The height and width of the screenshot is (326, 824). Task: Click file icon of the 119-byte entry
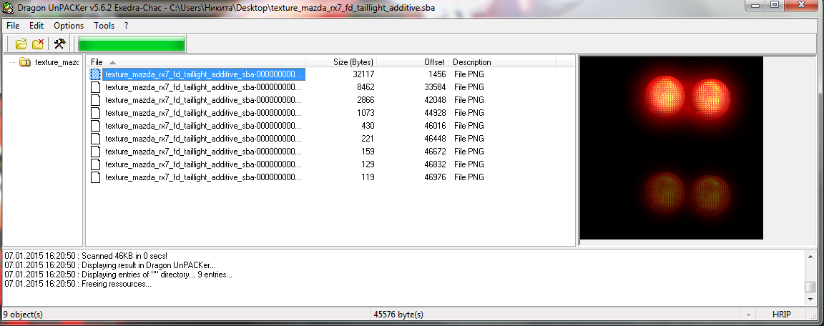click(x=95, y=177)
